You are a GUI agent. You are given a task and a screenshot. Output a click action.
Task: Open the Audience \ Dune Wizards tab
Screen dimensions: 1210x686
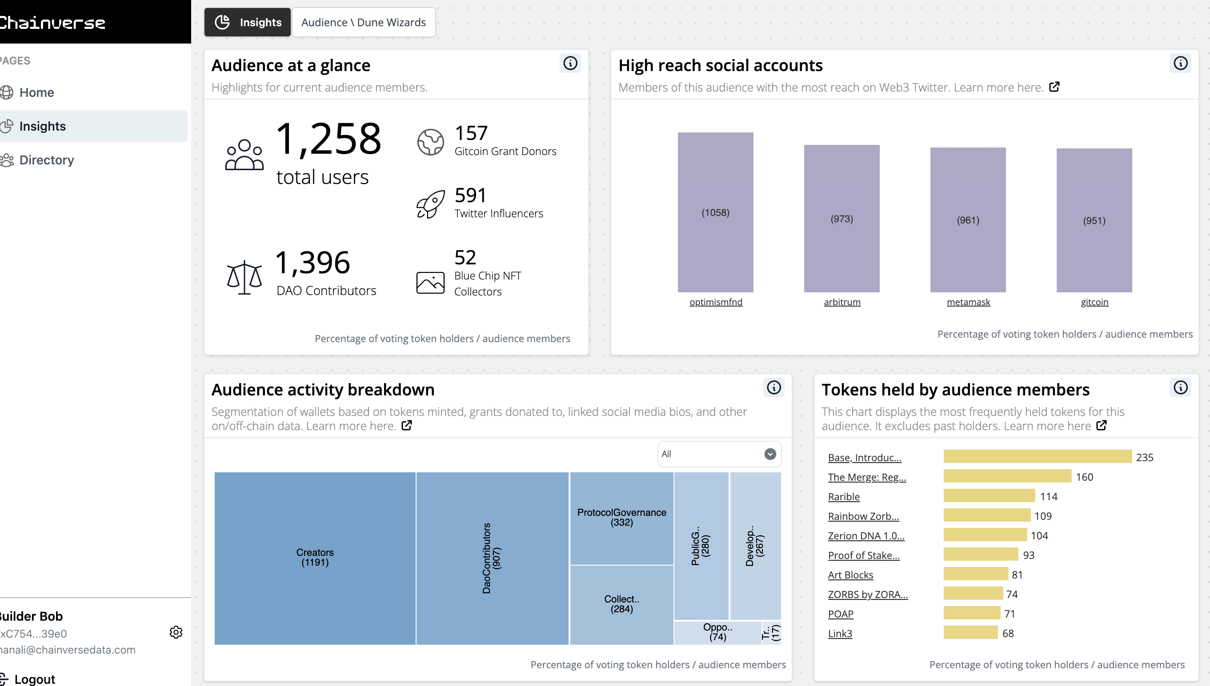point(364,22)
